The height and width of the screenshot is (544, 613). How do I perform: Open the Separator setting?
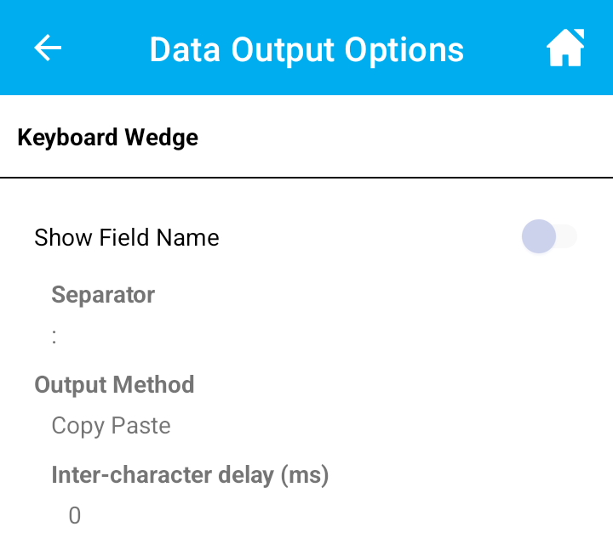click(x=103, y=295)
